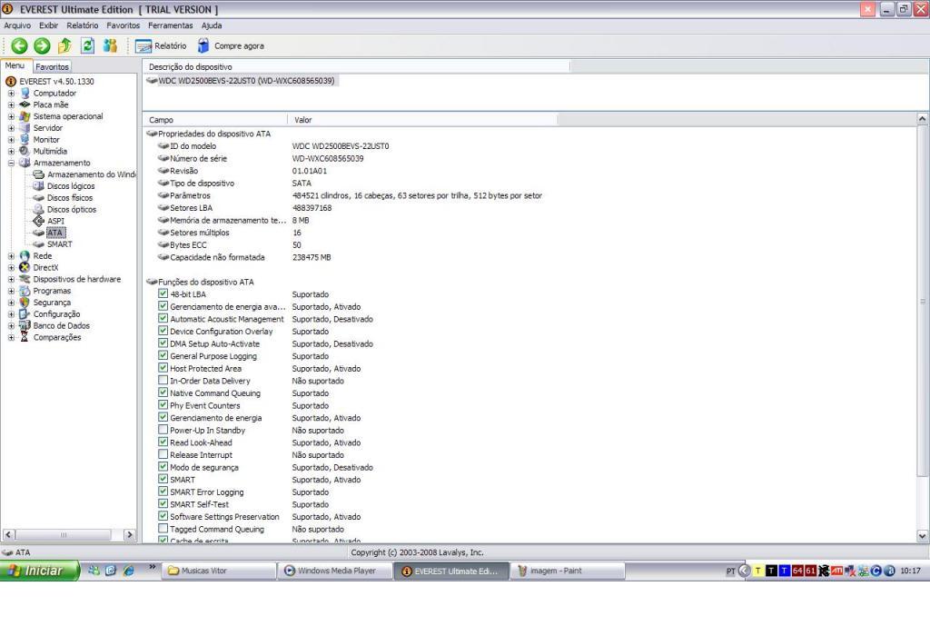Open the Discos físicos item
This screenshot has width=930, height=636.
click(70, 197)
